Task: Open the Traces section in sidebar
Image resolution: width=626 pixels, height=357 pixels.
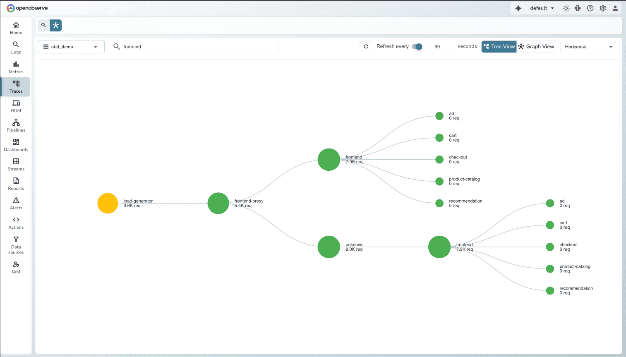Action: 16,87
